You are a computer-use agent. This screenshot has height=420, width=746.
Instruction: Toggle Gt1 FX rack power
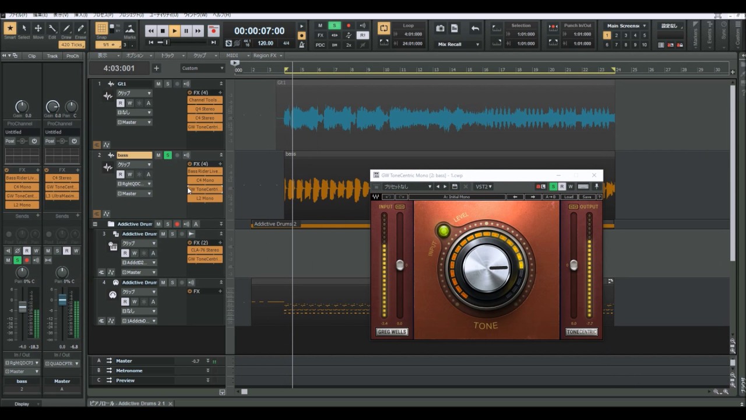tap(190, 92)
